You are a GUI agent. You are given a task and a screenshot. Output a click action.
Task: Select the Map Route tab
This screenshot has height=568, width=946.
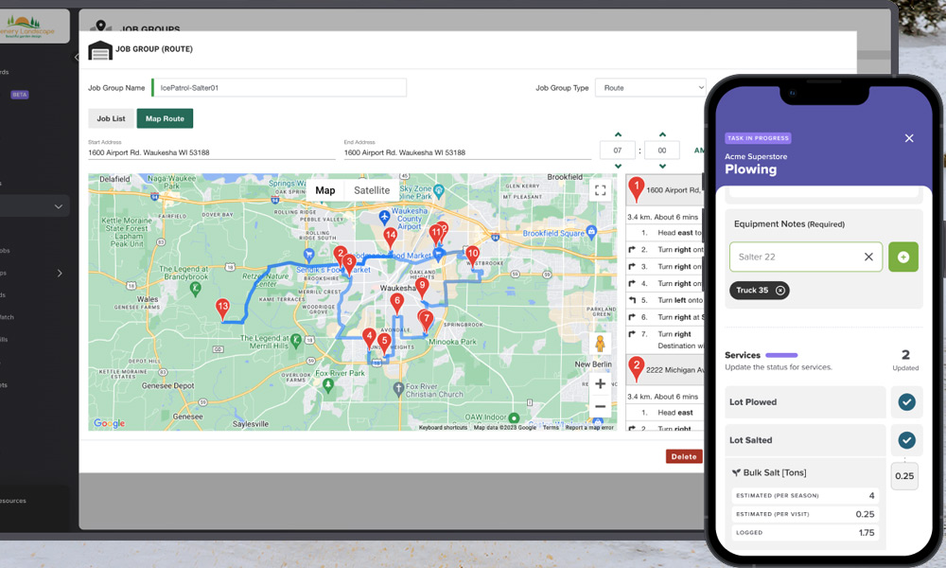click(165, 118)
